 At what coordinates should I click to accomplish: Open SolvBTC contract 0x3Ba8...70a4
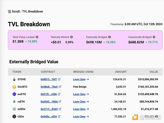[x=49, y=87]
